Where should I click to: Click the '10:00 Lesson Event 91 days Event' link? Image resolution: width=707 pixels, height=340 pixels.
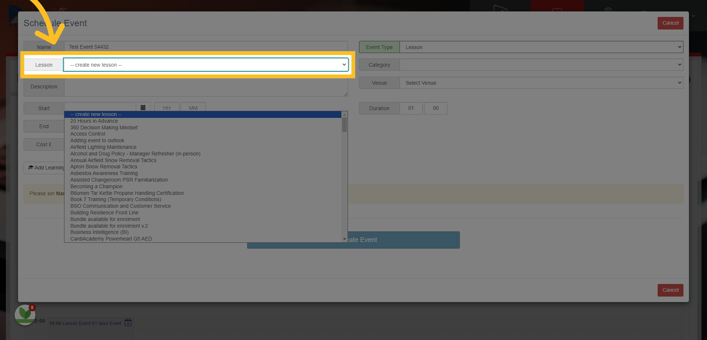point(85,323)
